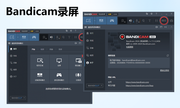Toggle microphone in About window toolbar
Image resolution: width=180 pixels, height=108 pixels.
[x=137, y=21]
